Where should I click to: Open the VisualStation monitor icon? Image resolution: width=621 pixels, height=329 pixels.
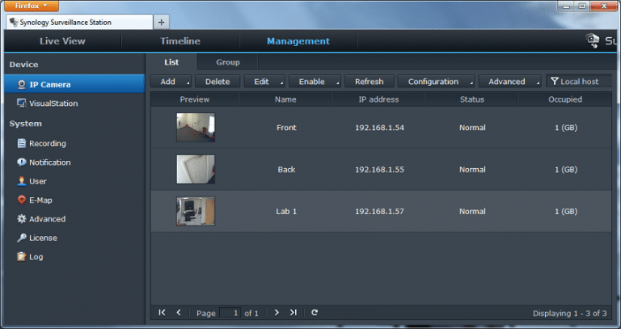[x=21, y=103]
